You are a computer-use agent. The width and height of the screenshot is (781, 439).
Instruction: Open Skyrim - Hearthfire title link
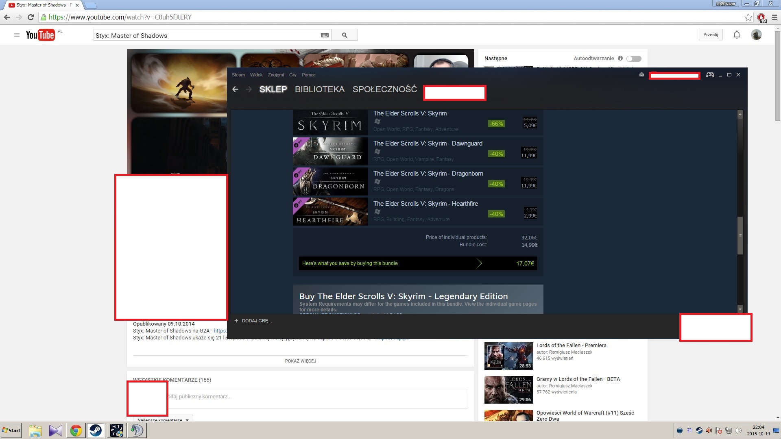425,204
